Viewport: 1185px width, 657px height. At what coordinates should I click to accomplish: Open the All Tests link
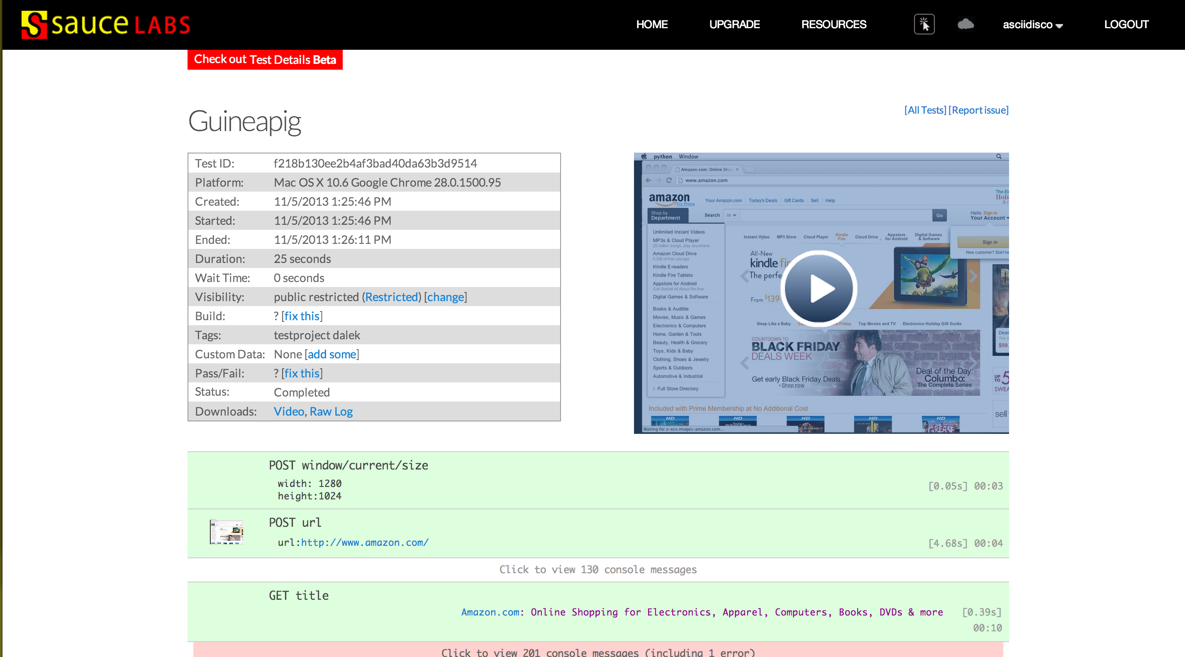click(925, 110)
